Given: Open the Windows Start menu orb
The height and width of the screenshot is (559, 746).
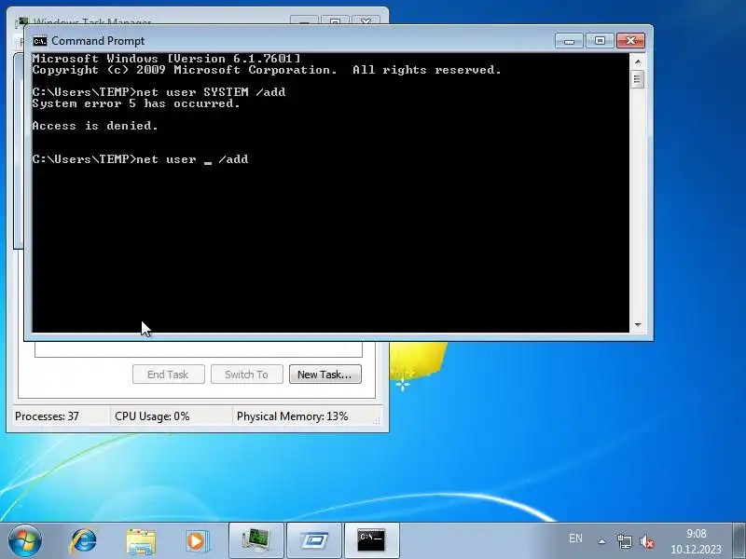Looking at the screenshot, I should pyautogui.click(x=25, y=540).
